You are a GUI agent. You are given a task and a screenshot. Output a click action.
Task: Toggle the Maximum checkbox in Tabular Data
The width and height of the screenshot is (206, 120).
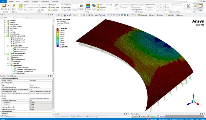[149, 116]
